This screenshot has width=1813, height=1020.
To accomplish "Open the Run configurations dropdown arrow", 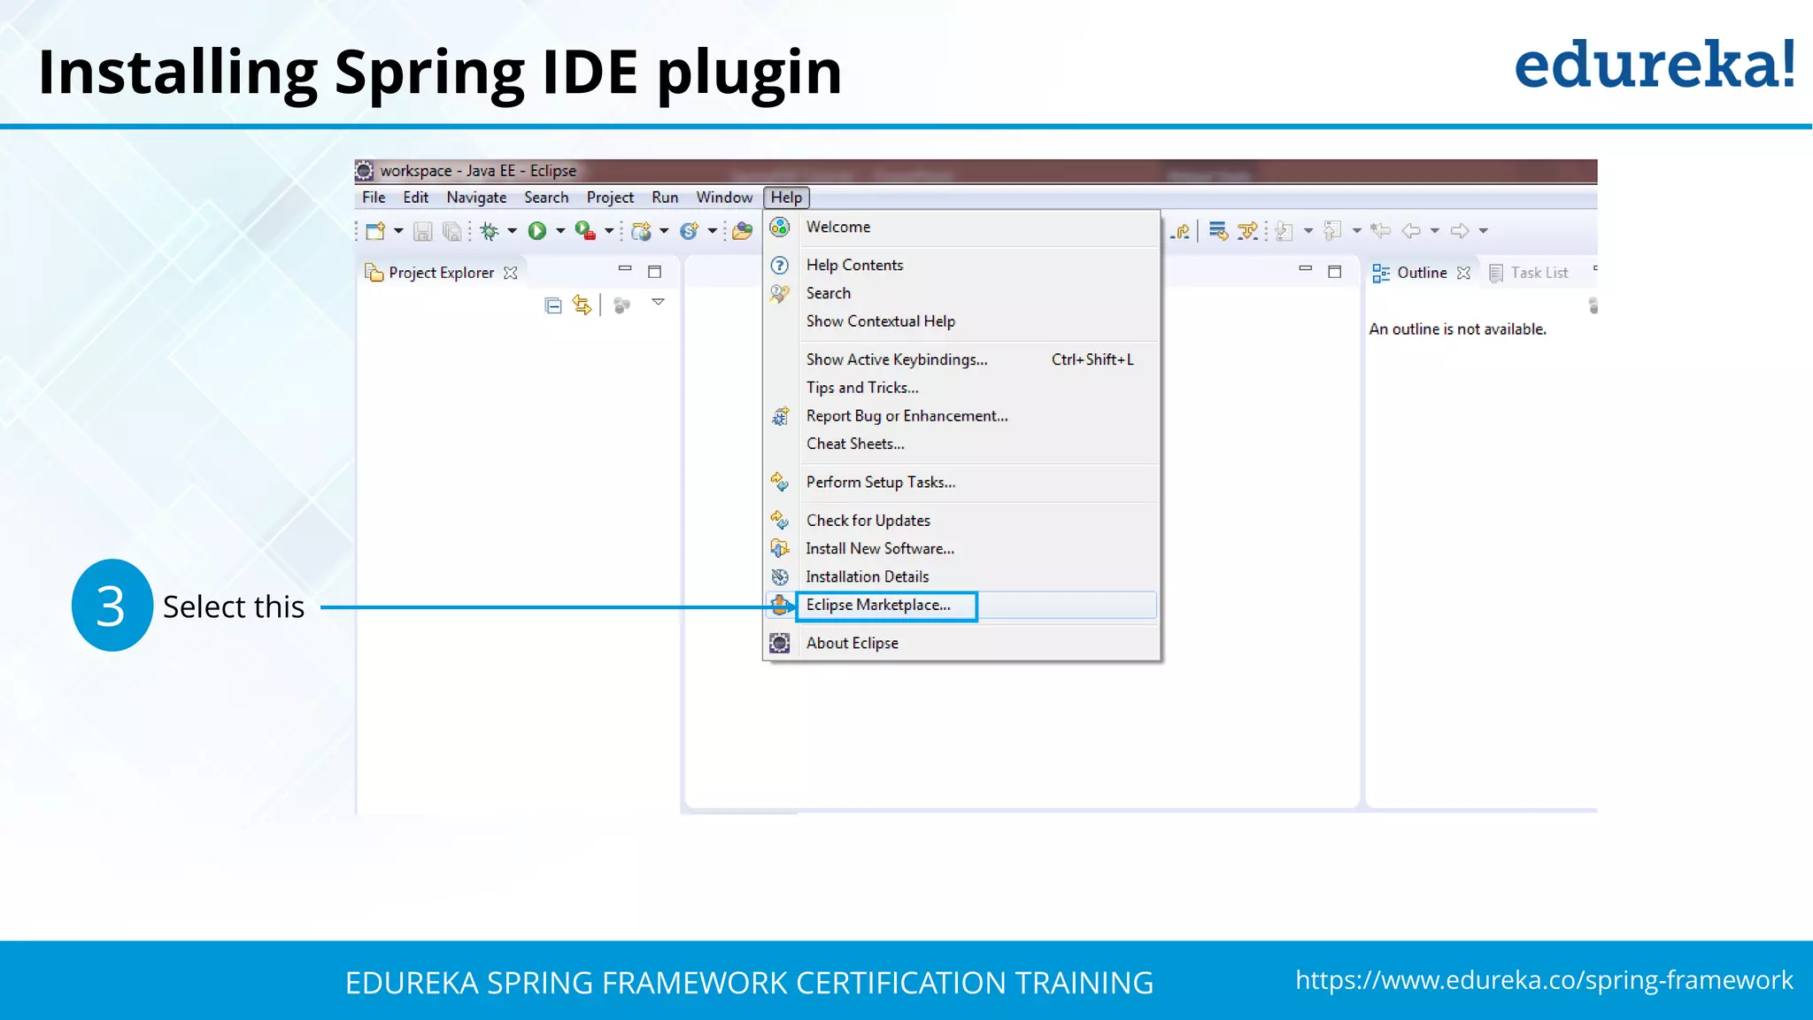I will pyautogui.click(x=560, y=231).
